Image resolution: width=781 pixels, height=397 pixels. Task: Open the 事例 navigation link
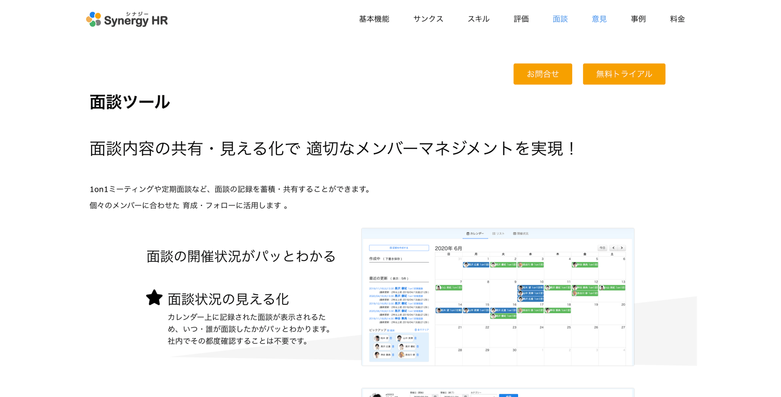coord(638,19)
